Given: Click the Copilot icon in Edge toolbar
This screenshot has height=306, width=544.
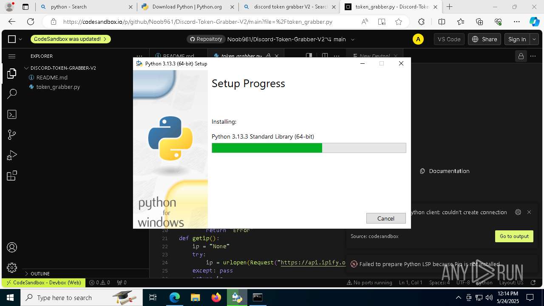Looking at the screenshot, I should coord(534,22).
